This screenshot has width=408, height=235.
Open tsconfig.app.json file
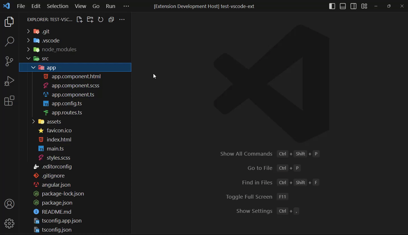pyautogui.click(x=75, y=220)
